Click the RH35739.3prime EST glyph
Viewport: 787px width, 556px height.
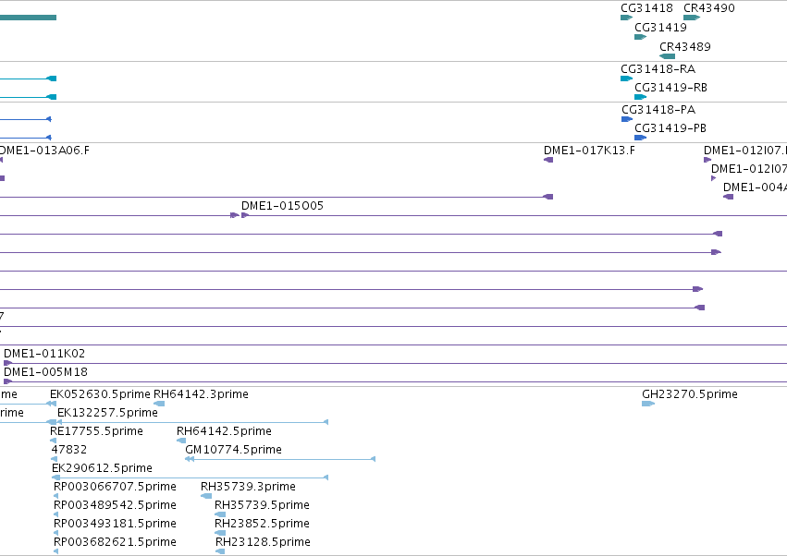[x=206, y=496]
